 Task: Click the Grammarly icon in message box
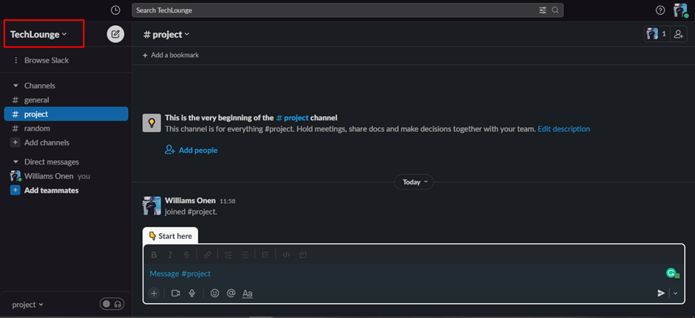coord(672,274)
